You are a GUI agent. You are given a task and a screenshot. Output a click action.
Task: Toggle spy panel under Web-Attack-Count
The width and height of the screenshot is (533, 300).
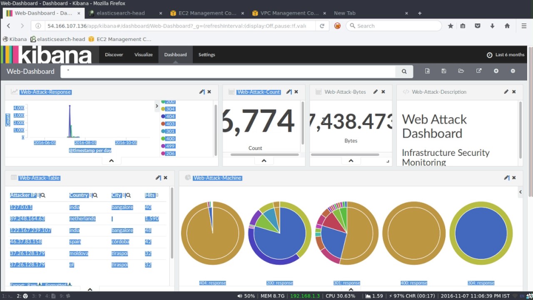pos(264,161)
